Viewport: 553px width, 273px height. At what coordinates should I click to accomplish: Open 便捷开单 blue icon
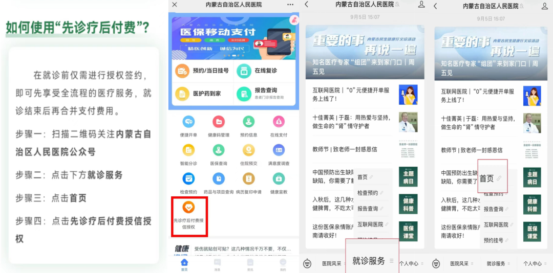(x=188, y=122)
